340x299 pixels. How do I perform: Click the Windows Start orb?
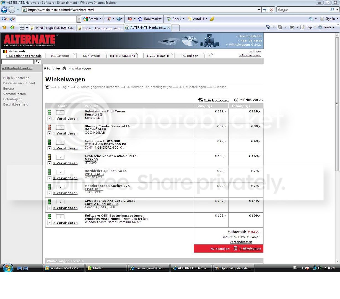click(x=8, y=268)
